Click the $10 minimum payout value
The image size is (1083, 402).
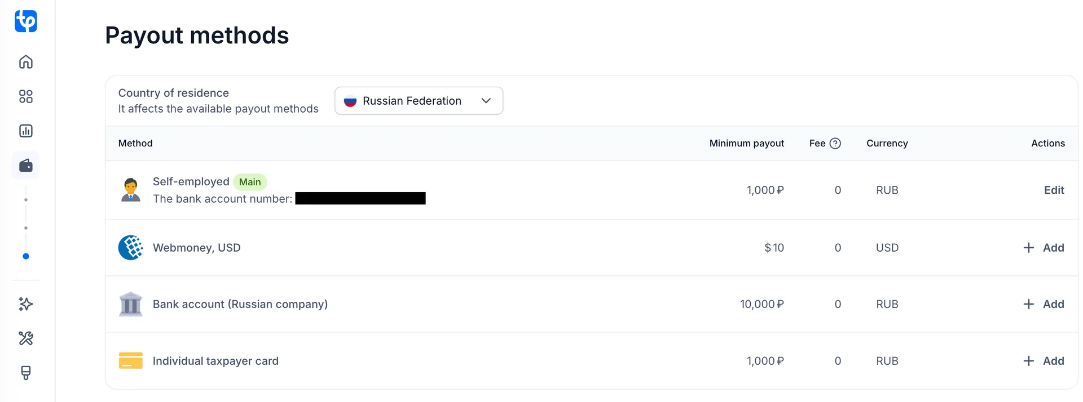pos(774,248)
